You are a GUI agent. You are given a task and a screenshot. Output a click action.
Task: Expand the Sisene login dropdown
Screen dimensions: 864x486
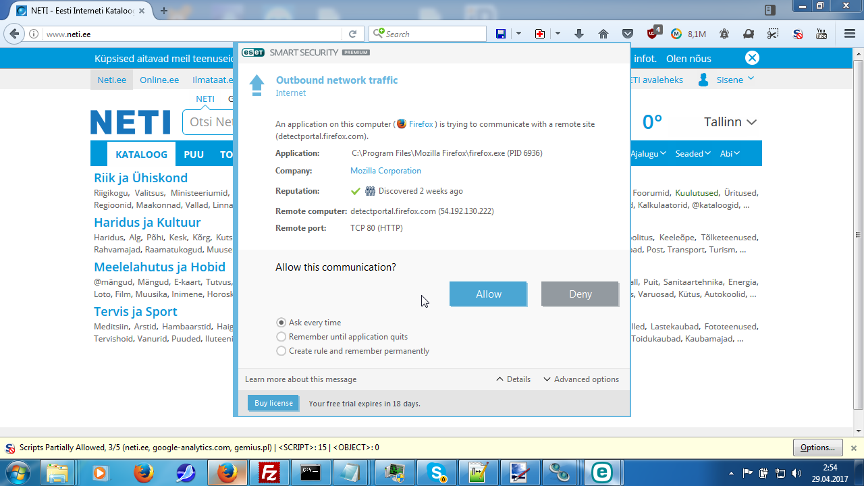751,79
